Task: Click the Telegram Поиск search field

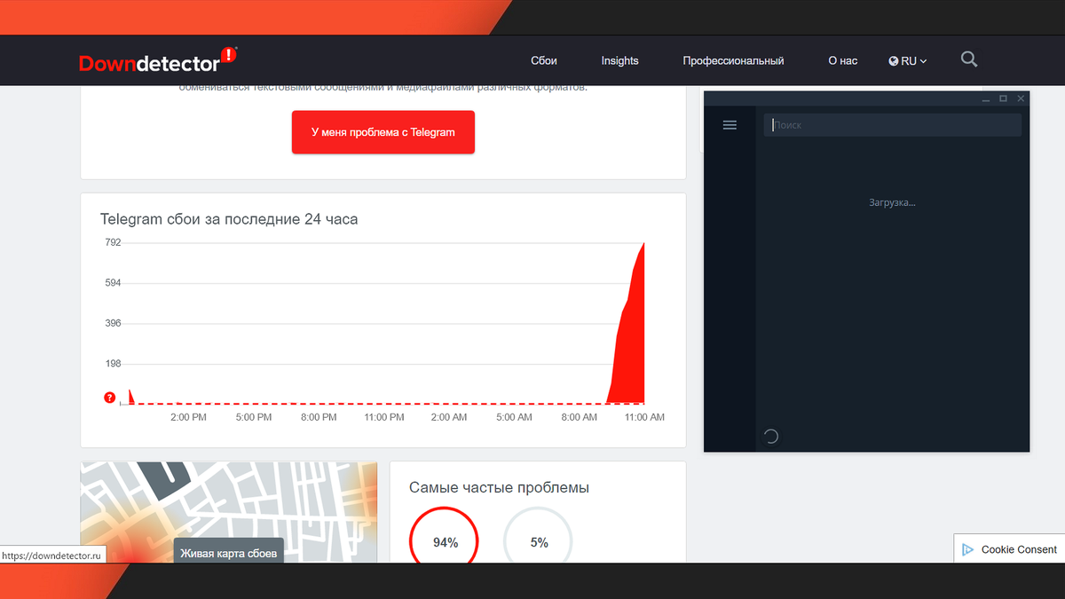Action: tap(893, 125)
